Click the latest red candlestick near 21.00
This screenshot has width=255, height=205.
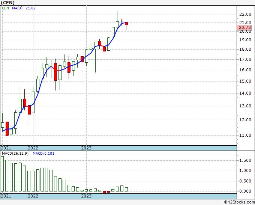(x=126, y=23)
